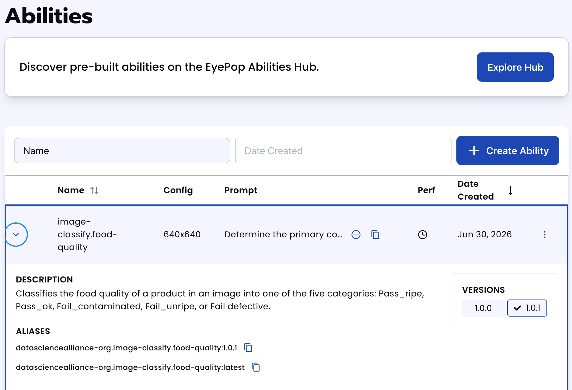This screenshot has height=390, width=572.
Task: Click the Abilities page title
Action: pos(49,16)
